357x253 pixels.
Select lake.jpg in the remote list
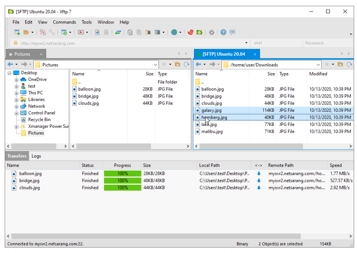[x=209, y=125]
